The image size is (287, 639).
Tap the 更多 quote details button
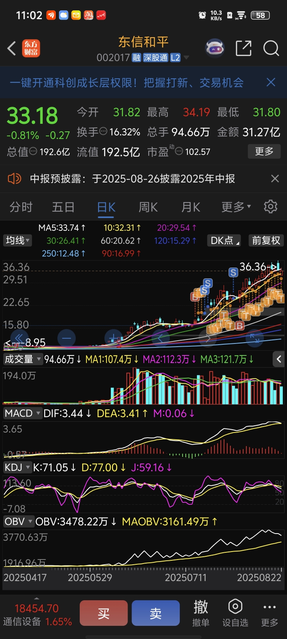tap(264, 151)
